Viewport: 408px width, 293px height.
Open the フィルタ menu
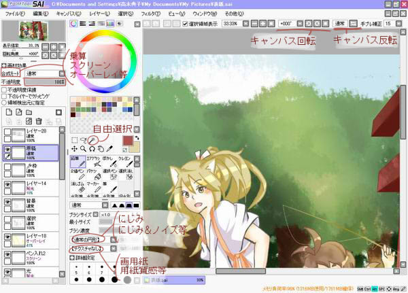click(151, 14)
